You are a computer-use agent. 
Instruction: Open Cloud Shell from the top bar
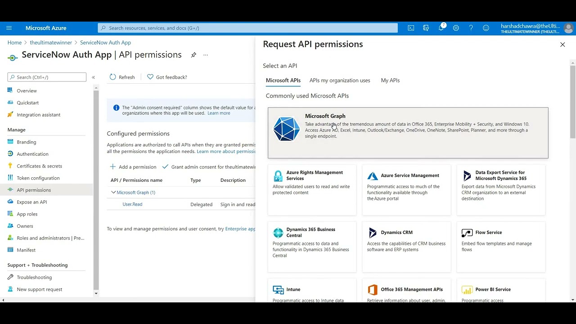pos(411,28)
